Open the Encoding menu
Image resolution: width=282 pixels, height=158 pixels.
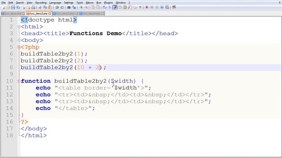click(41, 3)
